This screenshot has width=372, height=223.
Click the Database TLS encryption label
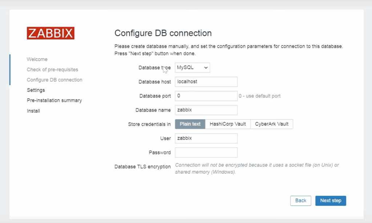[142, 167]
